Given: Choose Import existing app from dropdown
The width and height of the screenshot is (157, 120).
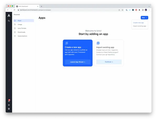Looking at the screenshot, I should tap(139, 26).
